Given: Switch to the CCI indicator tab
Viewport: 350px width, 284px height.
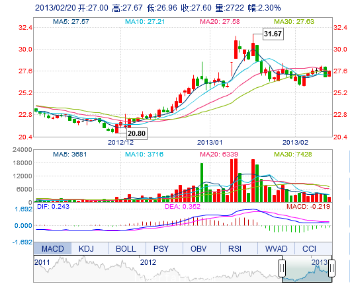Looking at the screenshot, I should coord(309,248).
